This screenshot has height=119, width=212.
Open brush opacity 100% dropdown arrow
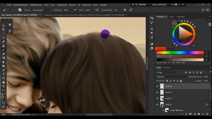(x=71, y=10)
